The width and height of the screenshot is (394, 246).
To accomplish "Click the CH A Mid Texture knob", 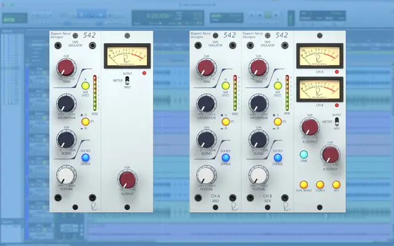I will [206, 175].
